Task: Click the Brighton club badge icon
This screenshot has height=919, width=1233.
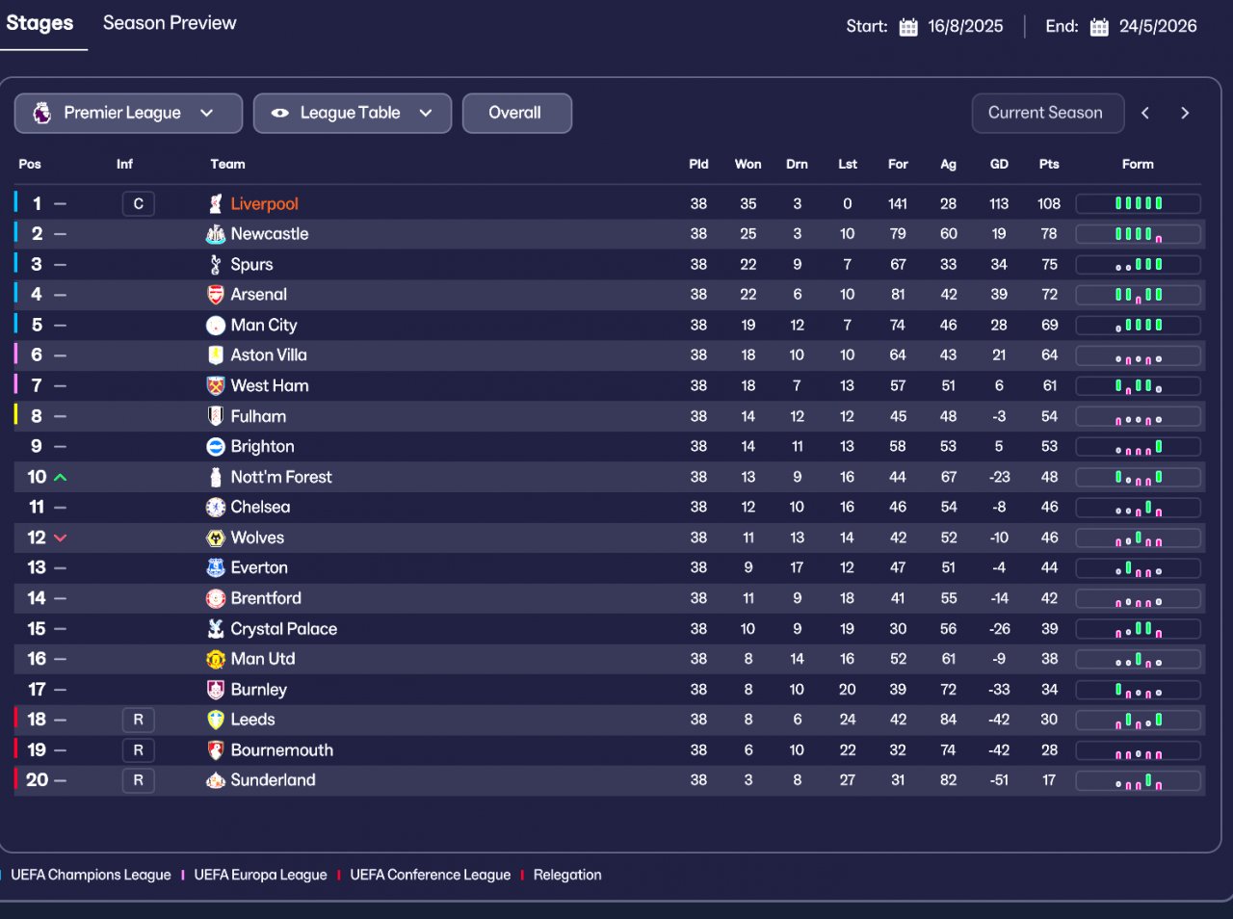Action: point(216,447)
